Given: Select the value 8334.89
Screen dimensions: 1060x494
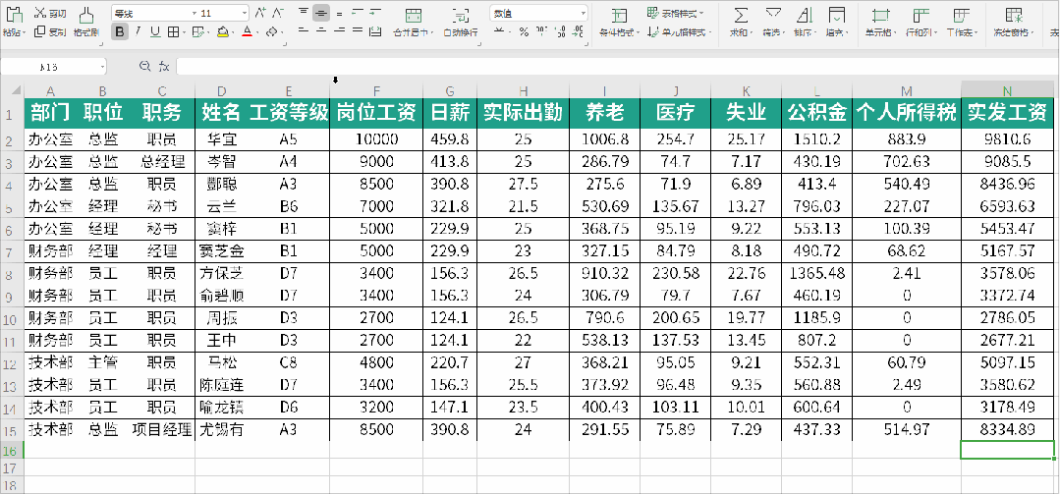Looking at the screenshot, I should tap(1008, 430).
